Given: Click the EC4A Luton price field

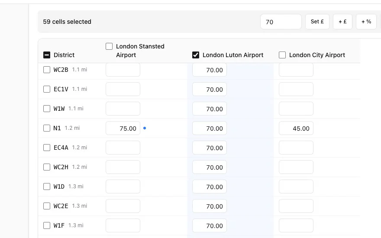Looking at the screenshot, I should click(x=210, y=148).
